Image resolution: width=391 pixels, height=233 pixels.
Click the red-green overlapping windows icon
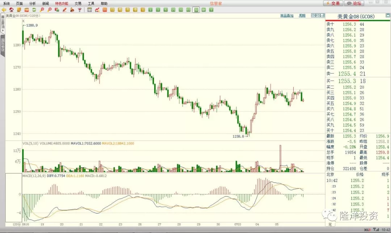[57, 10]
